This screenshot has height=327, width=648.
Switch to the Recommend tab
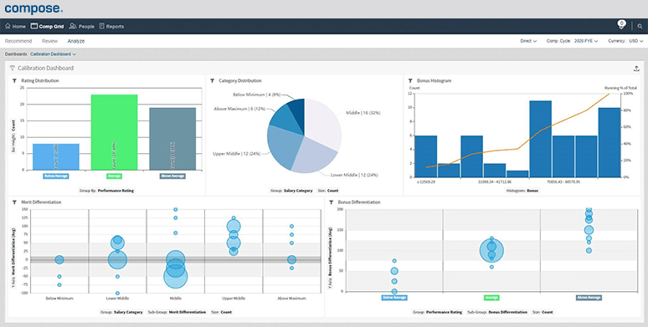tap(18, 41)
